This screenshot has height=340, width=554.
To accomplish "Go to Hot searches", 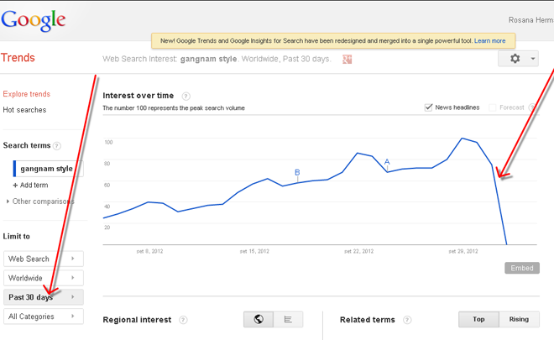I will [x=24, y=110].
